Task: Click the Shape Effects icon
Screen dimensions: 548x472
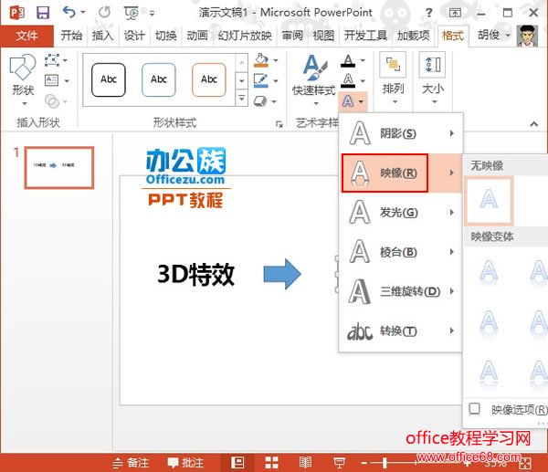Action: [x=260, y=101]
